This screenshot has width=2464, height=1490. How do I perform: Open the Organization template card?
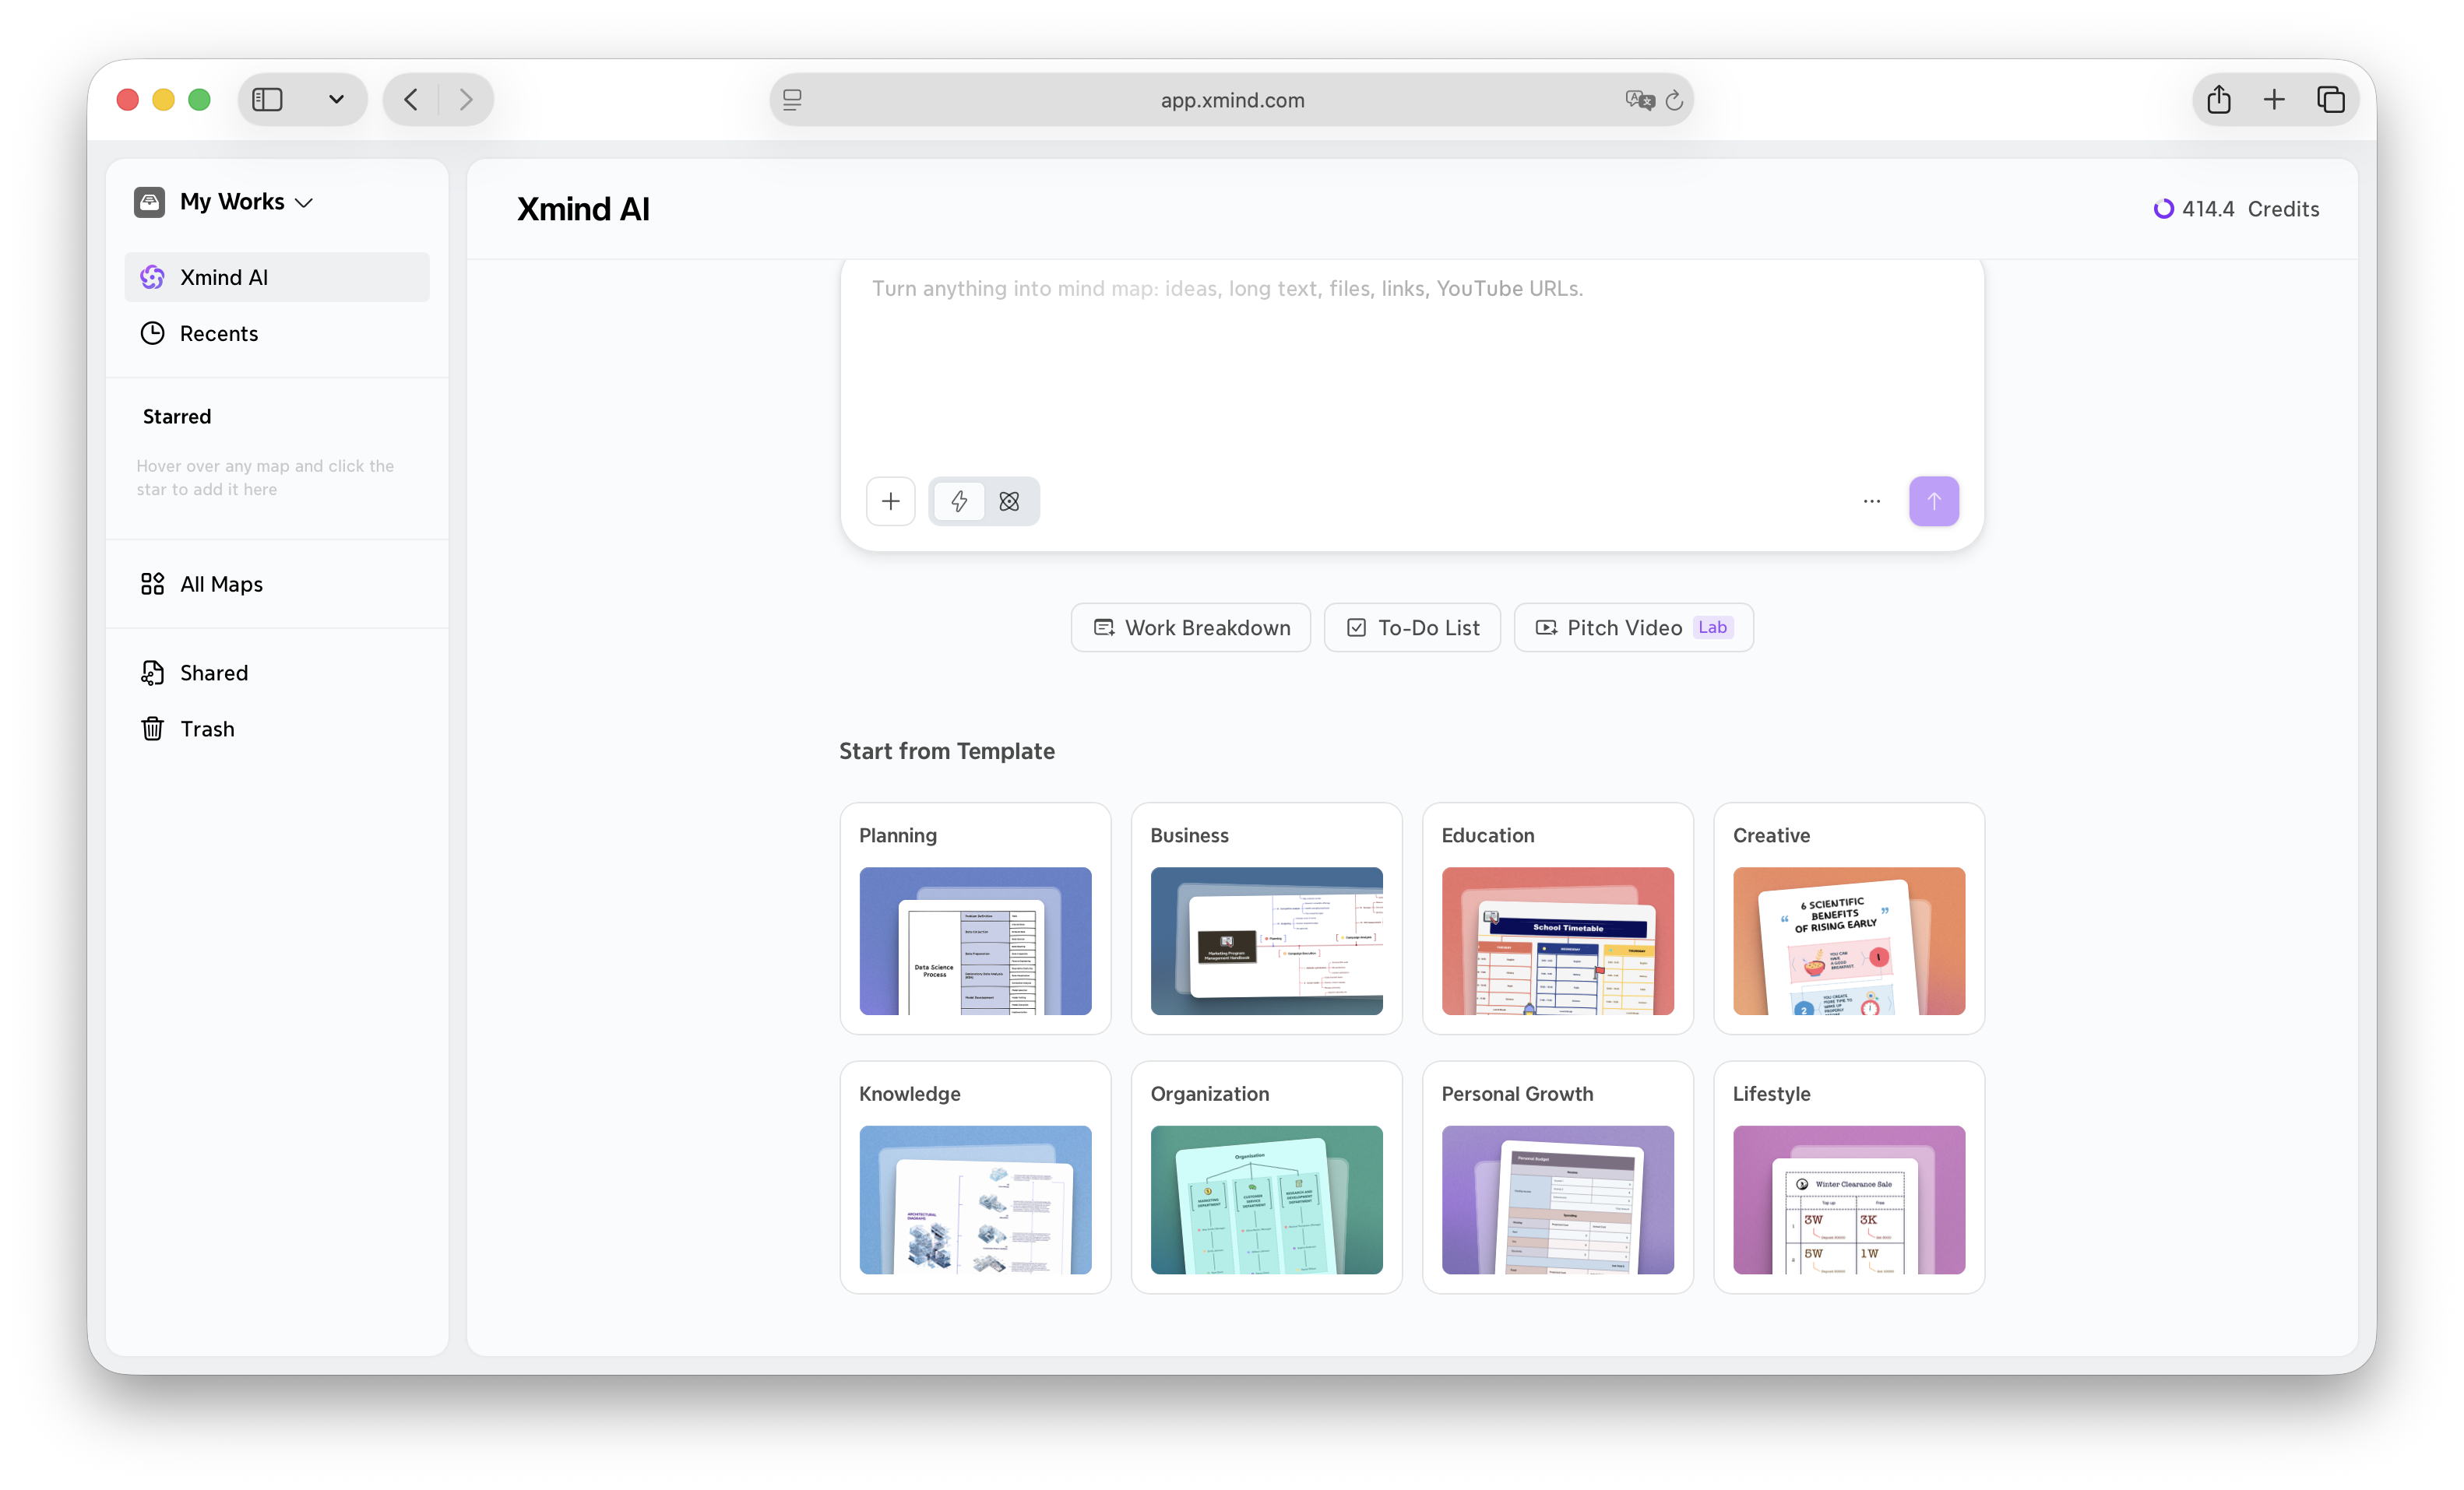[x=1266, y=1176]
